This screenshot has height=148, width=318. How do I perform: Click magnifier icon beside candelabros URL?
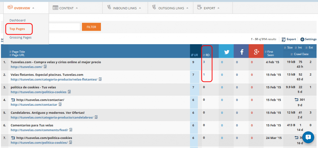pos(96,117)
